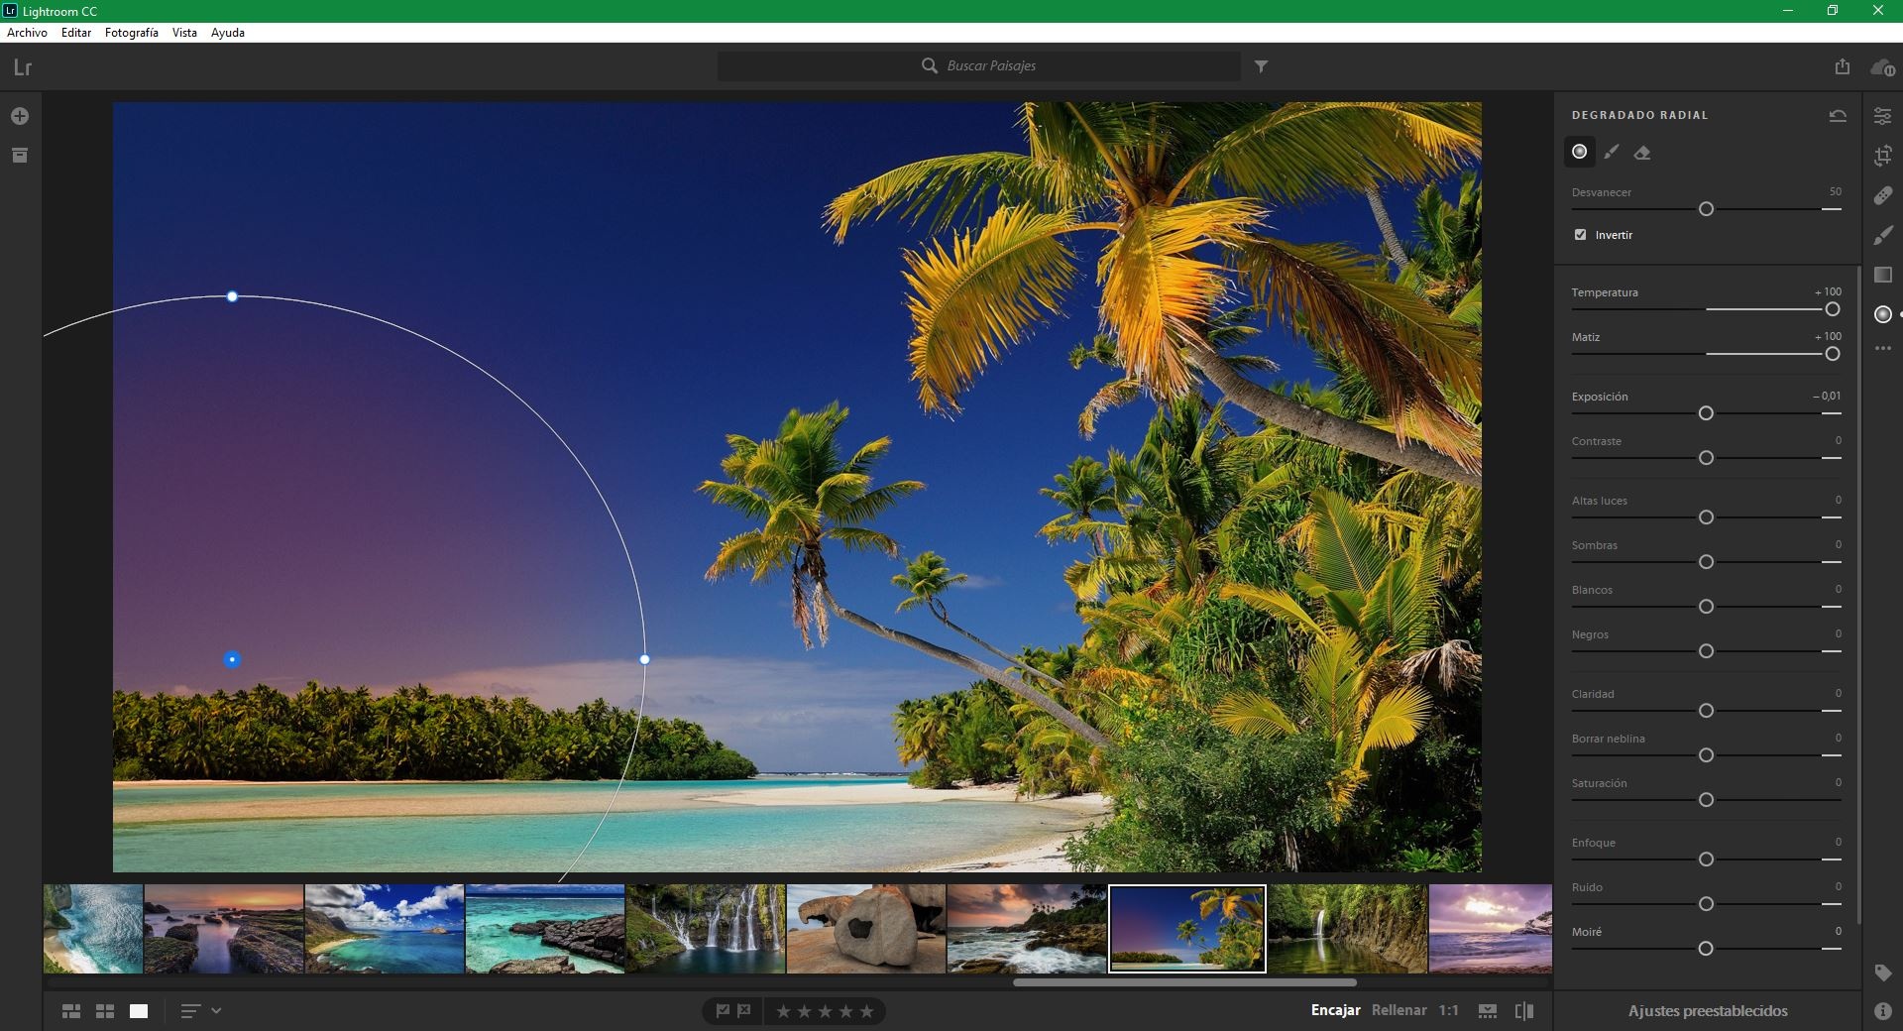
Task: Click the share export icon
Action: point(1842,66)
